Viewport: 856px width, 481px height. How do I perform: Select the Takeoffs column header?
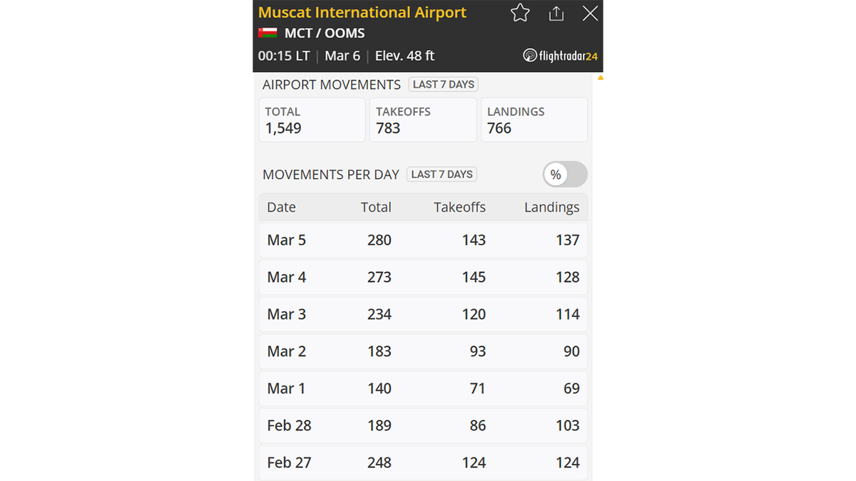coord(459,207)
